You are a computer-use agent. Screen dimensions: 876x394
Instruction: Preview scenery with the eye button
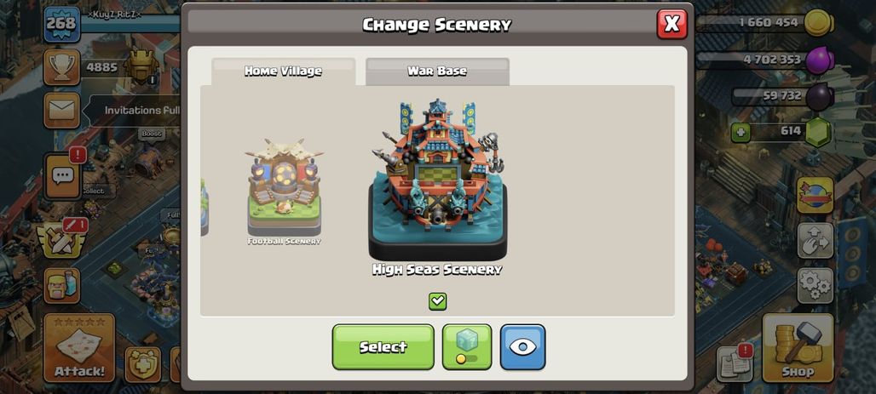tap(522, 347)
